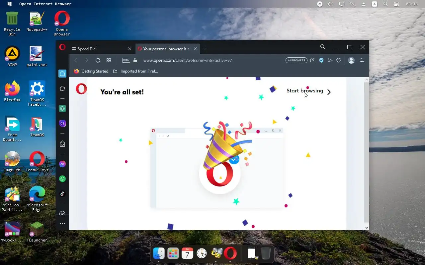Reload the current page
Image resolution: width=425 pixels, height=265 pixels.
click(x=98, y=60)
